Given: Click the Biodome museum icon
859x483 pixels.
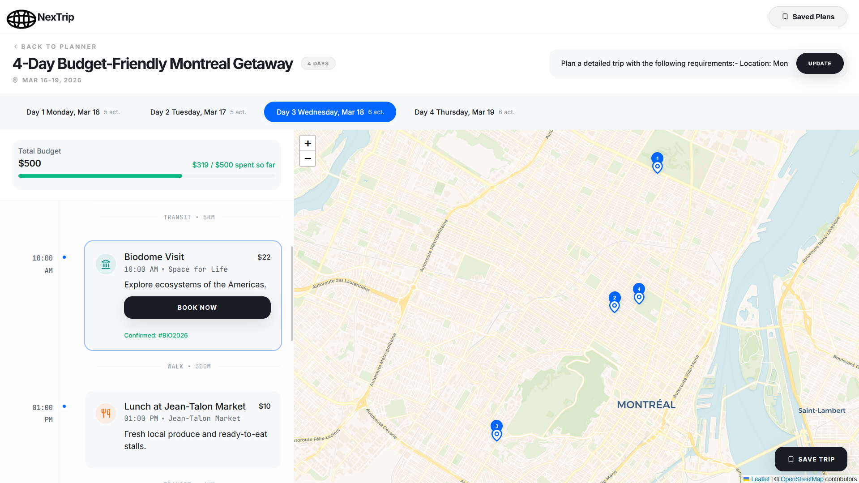Looking at the screenshot, I should coord(106,264).
